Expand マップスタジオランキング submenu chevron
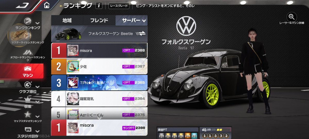This screenshot has height=139, width=309. [x=38, y=116]
